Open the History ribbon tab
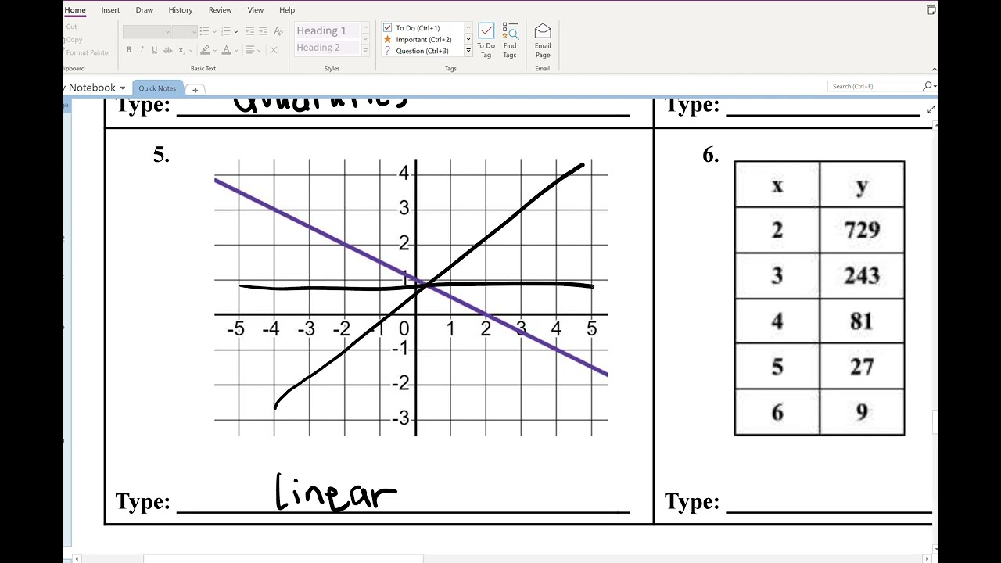 coord(180,10)
